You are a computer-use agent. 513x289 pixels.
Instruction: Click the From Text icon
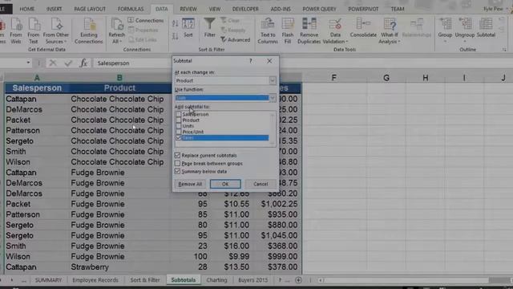(34, 31)
